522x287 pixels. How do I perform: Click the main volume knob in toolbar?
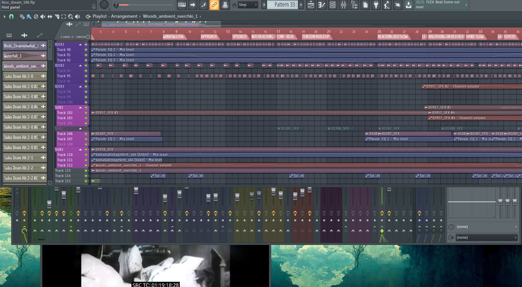(104, 5)
